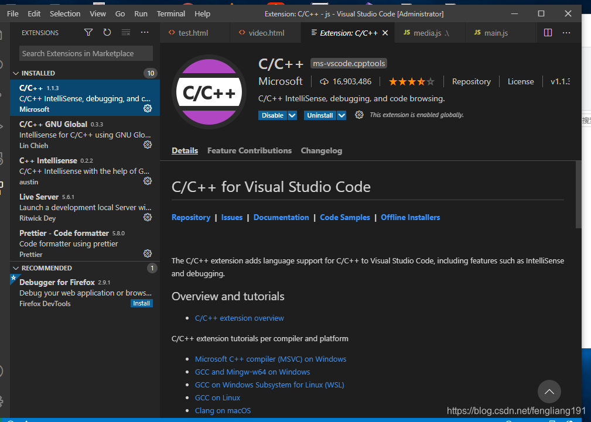Install Debugger for Firefox extension
The width and height of the screenshot is (591, 422).
(141, 303)
